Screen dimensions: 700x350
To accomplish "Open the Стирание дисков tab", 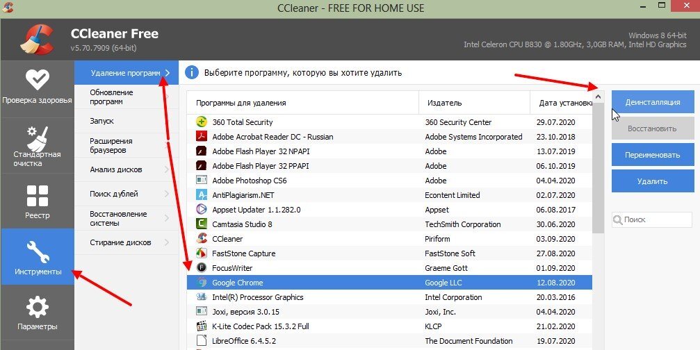I will (x=127, y=242).
